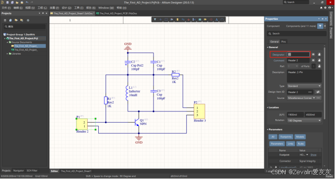
Task: Open the Footprint value dropdown arrow
Action: pos(307,155)
